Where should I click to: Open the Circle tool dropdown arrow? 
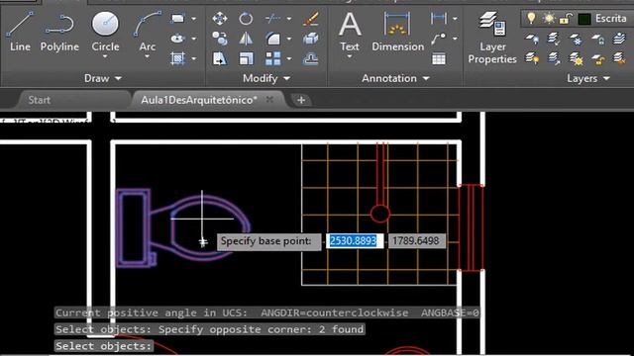click(x=105, y=56)
